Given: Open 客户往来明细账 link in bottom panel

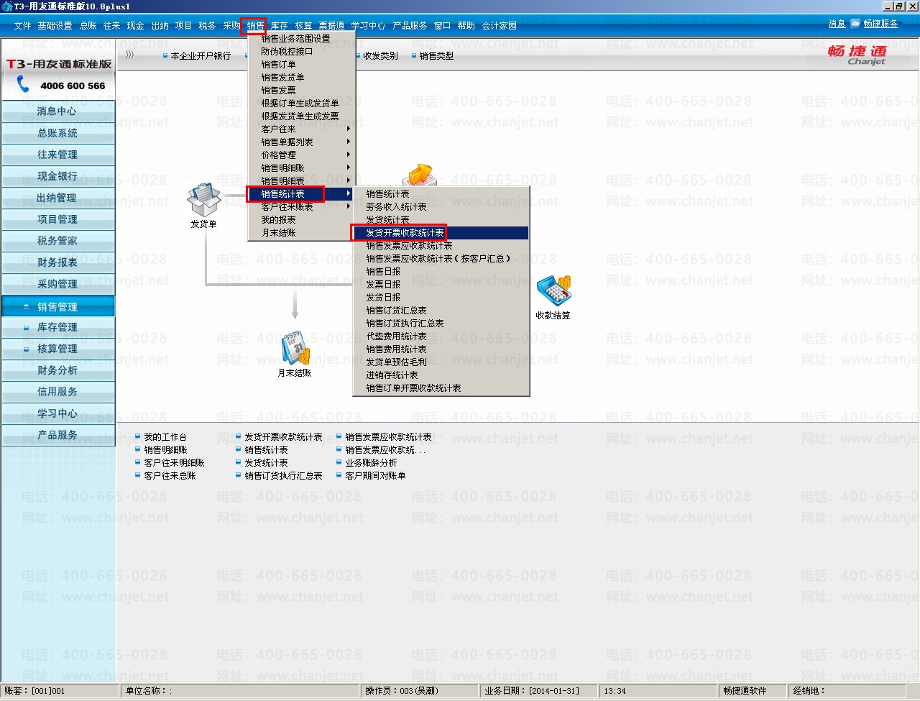Looking at the screenshot, I should (x=174, y=463).
